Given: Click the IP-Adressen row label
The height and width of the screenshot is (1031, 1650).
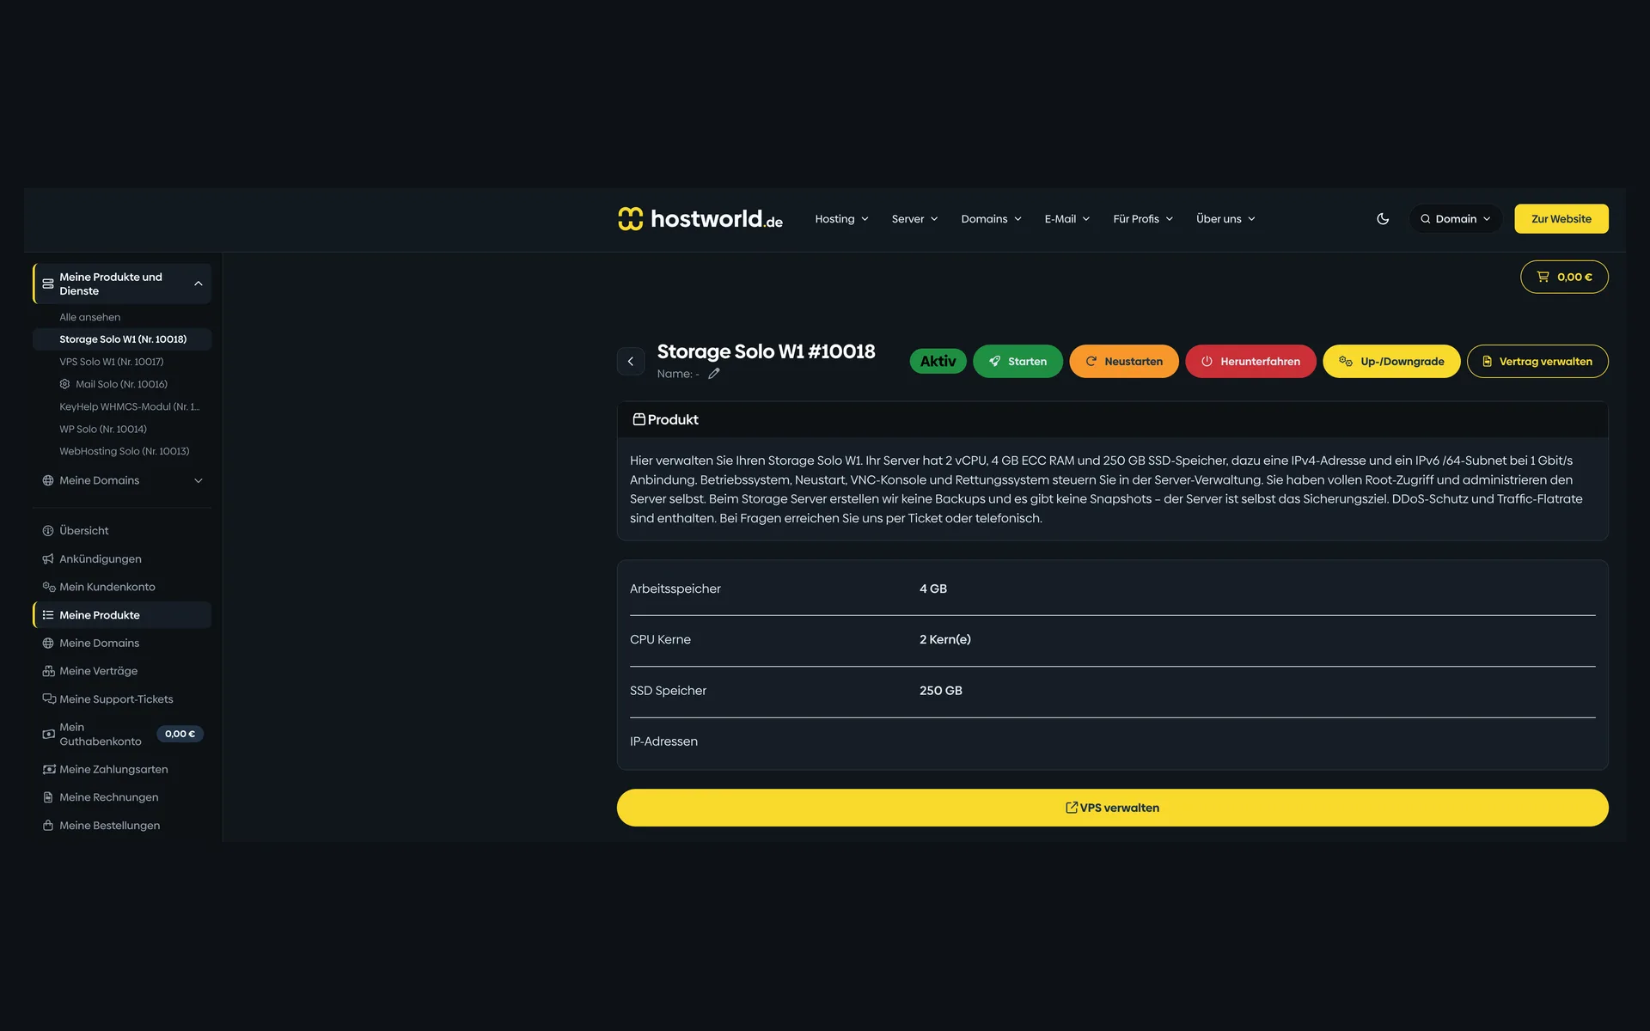Looking at the screenshot, I should point(663,741).
